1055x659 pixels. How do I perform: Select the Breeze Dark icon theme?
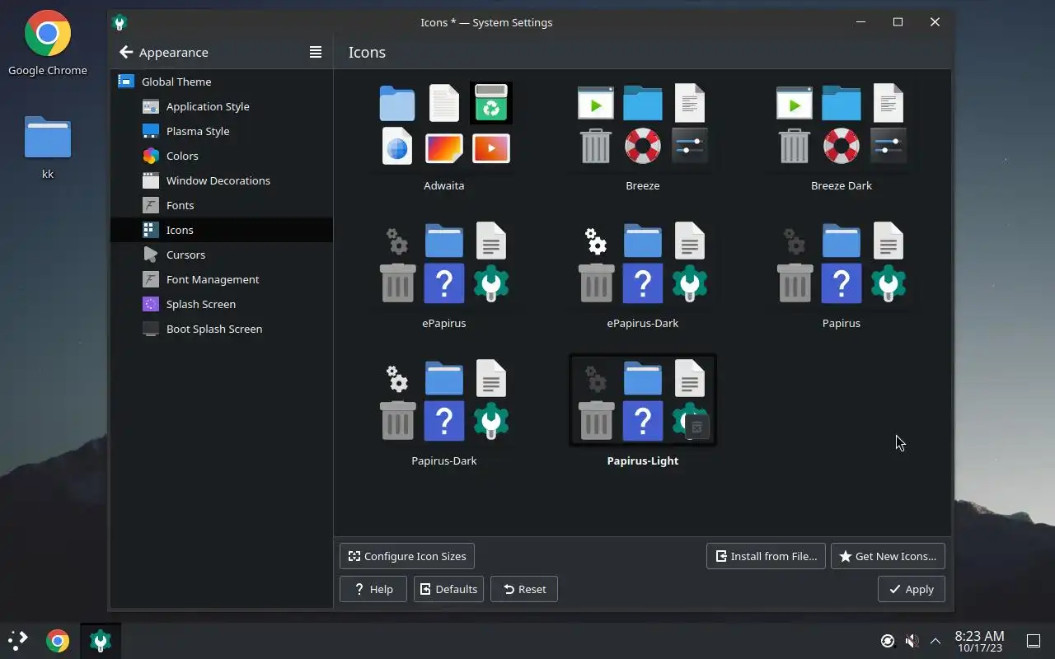pyautogui.click(x=841, y=124)
